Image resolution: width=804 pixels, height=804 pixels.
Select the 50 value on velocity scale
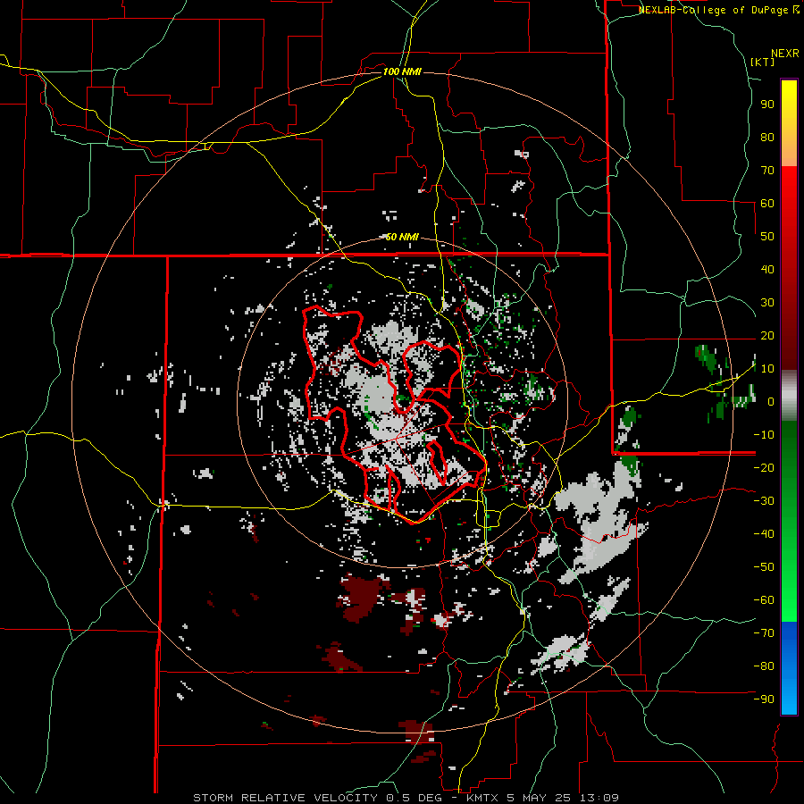tap(767, 237)
